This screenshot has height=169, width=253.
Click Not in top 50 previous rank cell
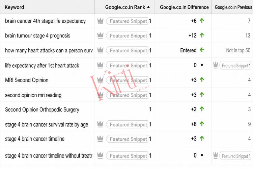(x=238, y=50)
